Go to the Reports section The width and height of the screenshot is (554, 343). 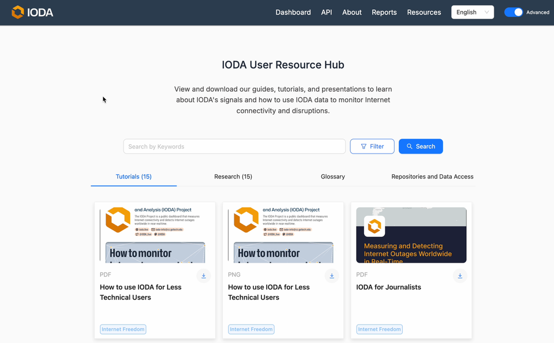click(x=384, y=12)
